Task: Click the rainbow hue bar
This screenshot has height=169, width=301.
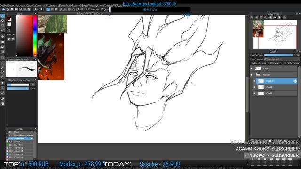Action: pyautogui.click(x=35, y=36)
